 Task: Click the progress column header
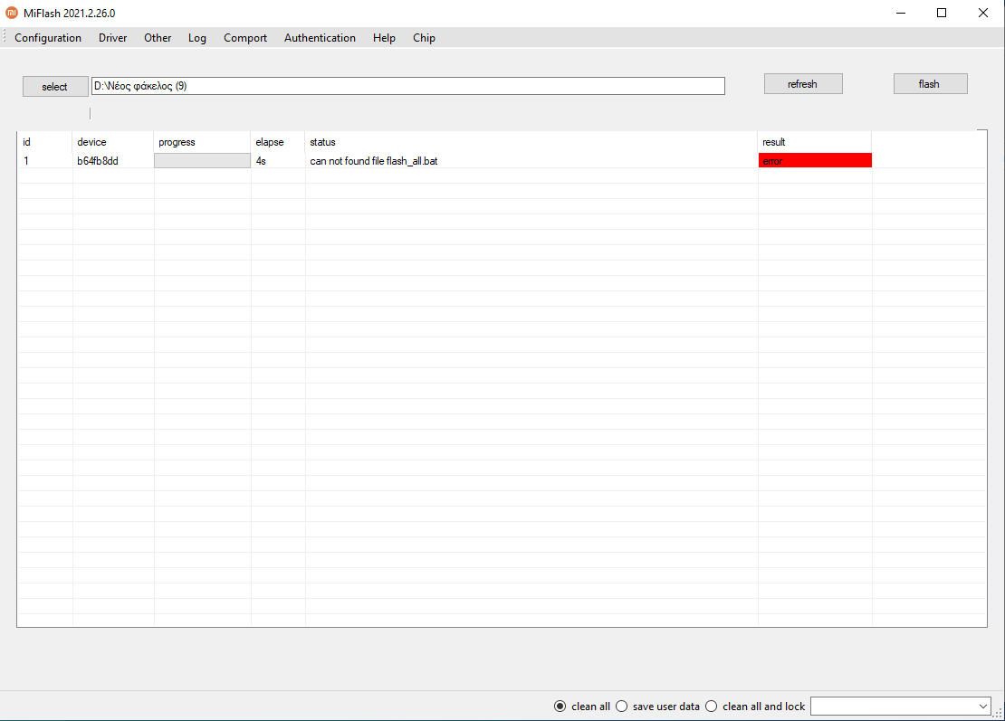(x=202, y=142)
